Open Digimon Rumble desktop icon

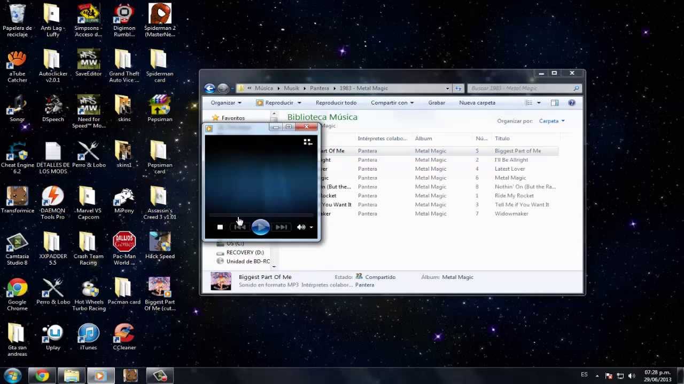tap(124, 20)
